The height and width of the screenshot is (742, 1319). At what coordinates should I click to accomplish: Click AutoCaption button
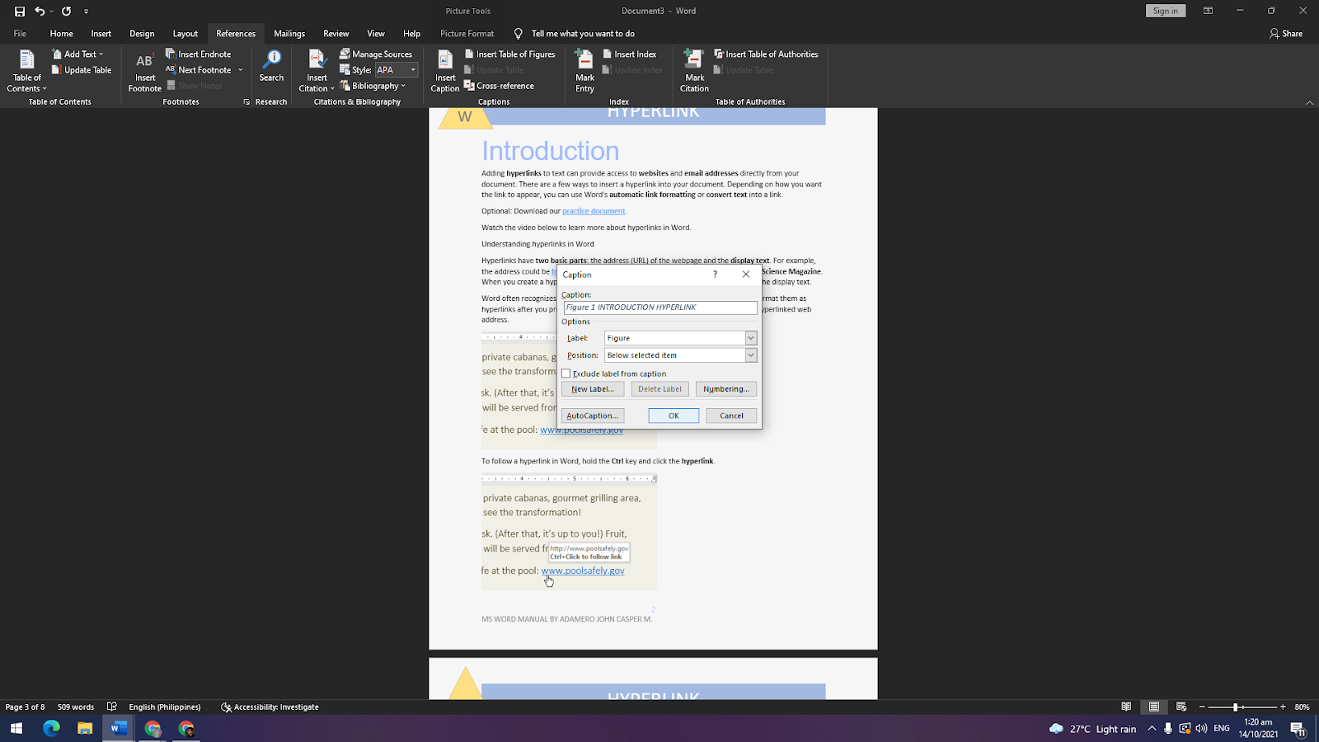[x=593, y=416]
